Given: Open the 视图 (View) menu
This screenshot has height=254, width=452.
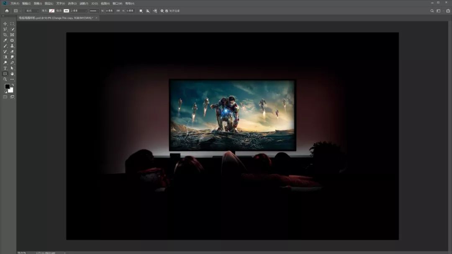Looking at the screenshot, I should tap(105, 3).
